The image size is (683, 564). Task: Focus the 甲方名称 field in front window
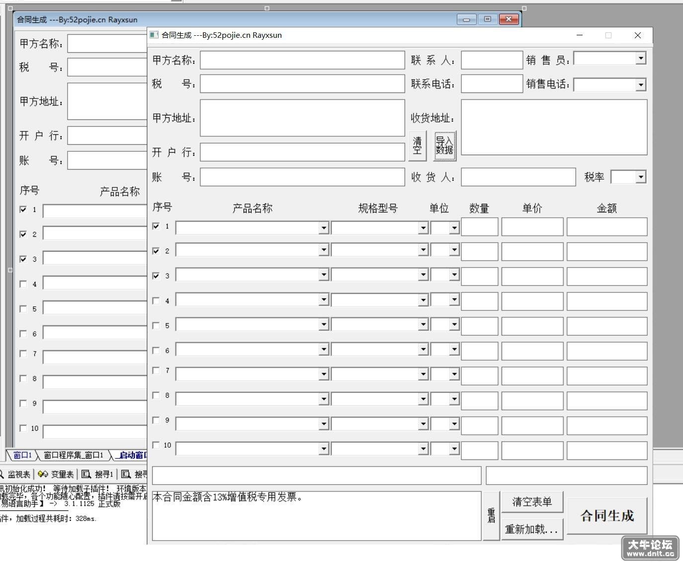pyautogui.click(x=302, y=60)
